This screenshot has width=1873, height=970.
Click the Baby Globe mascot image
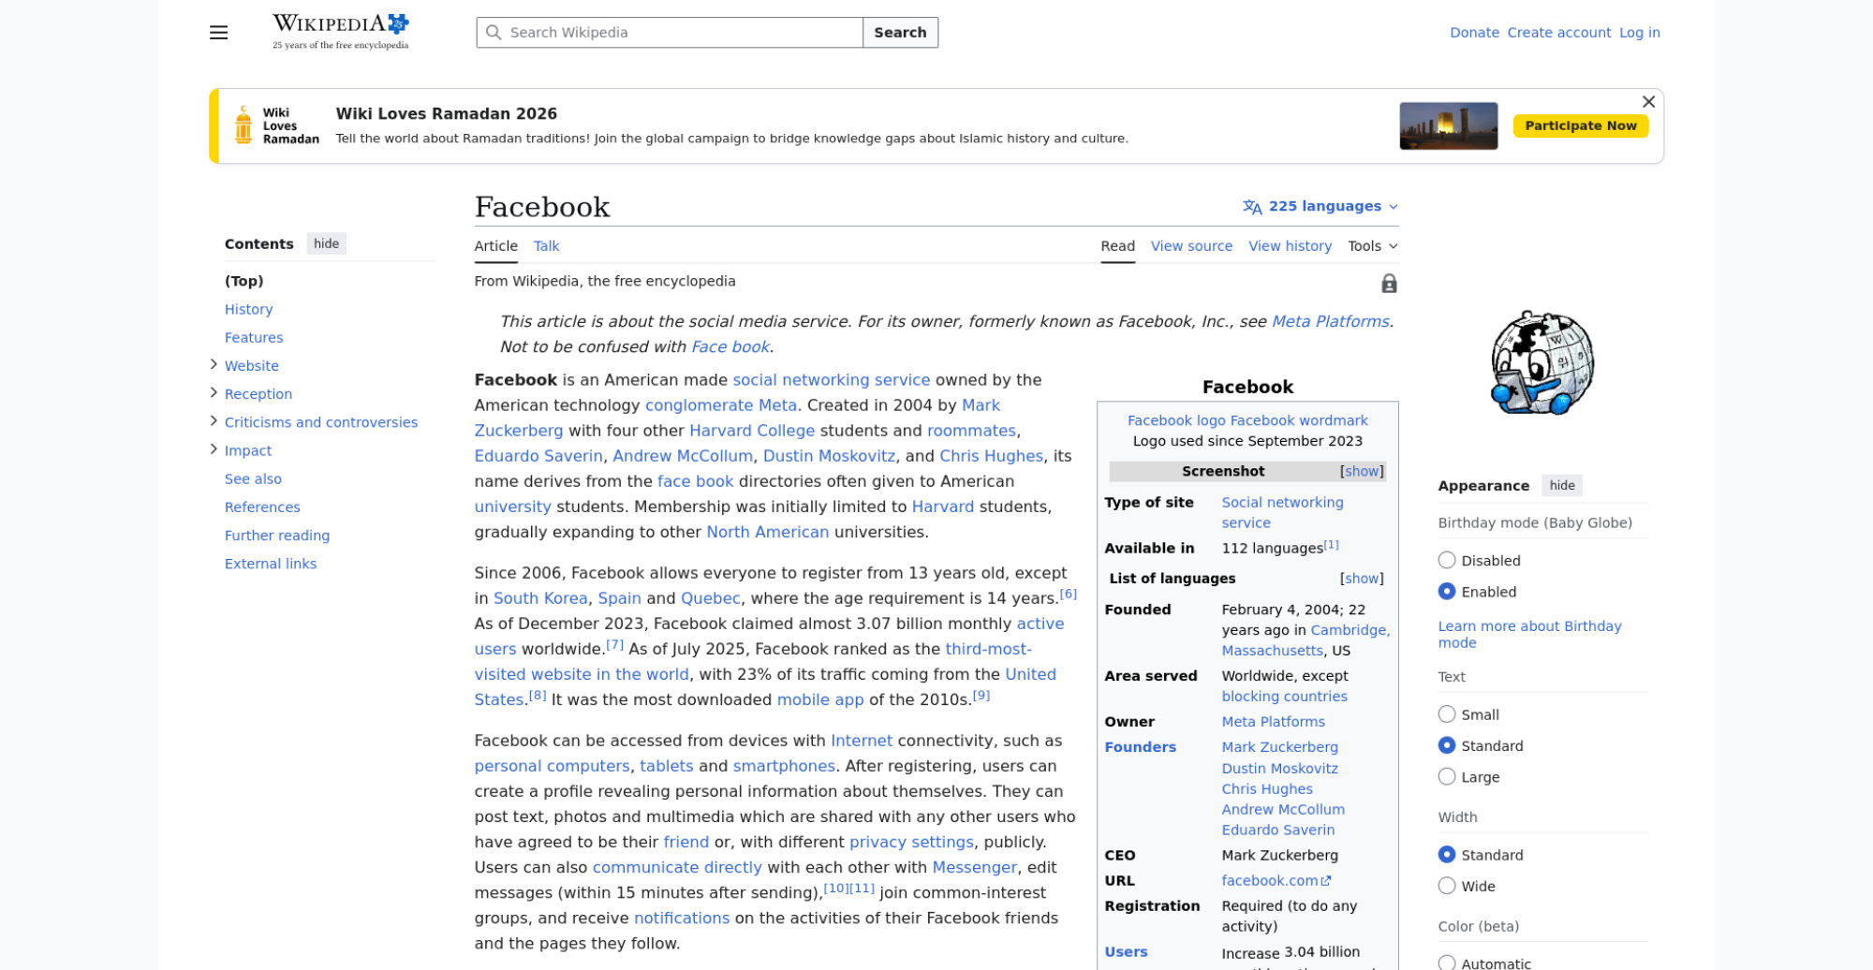[1541, 363]
